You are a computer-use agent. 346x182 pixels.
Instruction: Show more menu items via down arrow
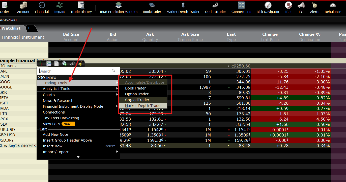(x=78, y=157)
